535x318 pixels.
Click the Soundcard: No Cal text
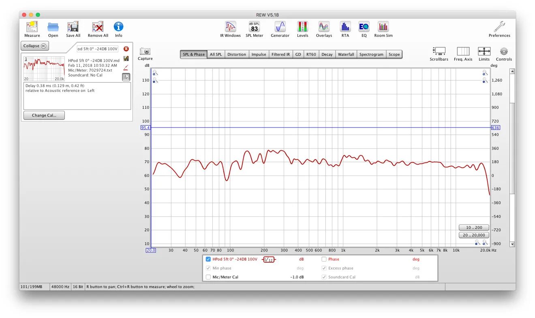(x=85, y=75)
